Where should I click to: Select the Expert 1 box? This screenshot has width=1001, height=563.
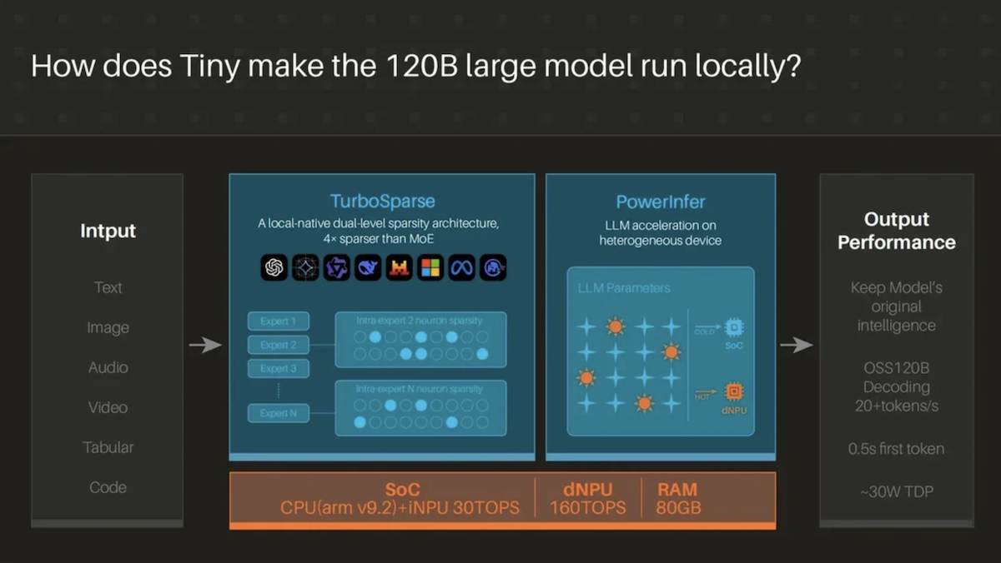coord(278,321)
